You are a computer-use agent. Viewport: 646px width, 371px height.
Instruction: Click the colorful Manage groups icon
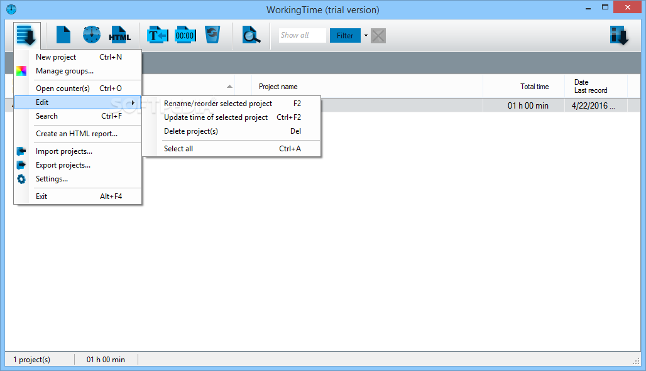21,71
